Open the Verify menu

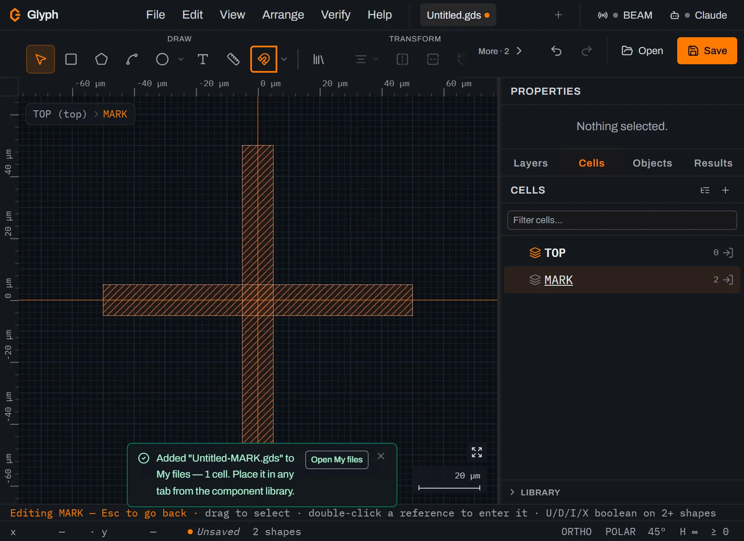[x=336, y=15]
